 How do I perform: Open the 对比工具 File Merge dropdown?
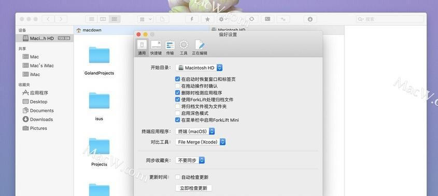point(201,142)
